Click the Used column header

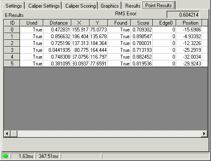point(31,23)
